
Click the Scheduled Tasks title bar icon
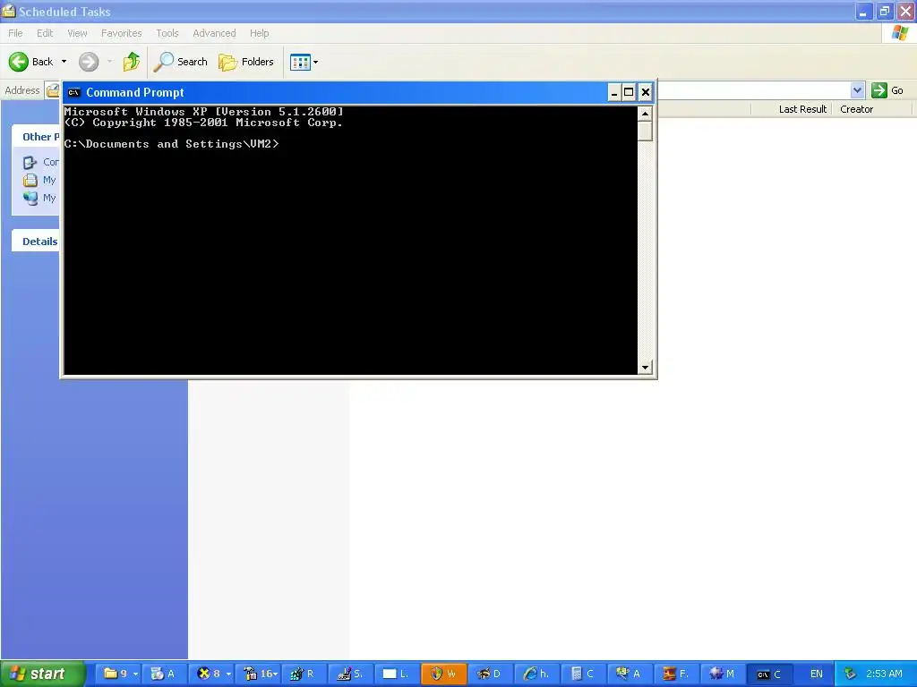coord(8,11)
